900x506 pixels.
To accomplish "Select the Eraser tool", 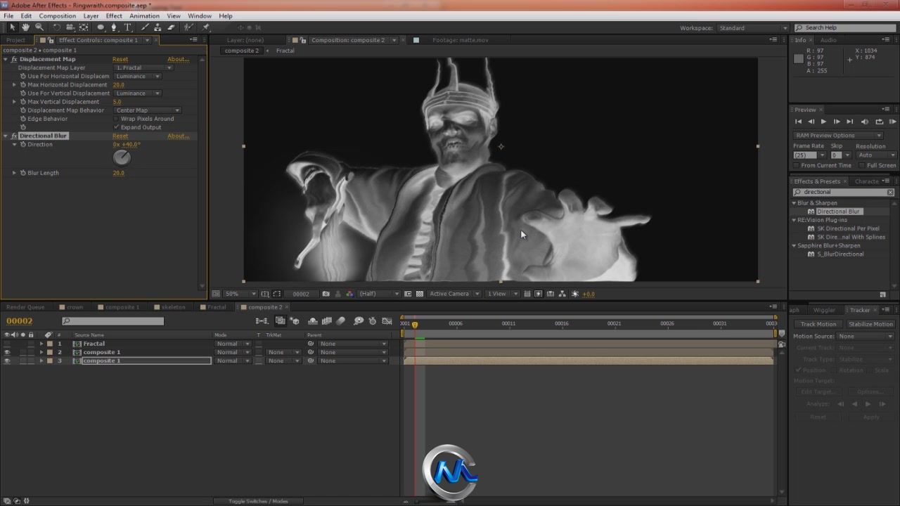I will [x=171, y=27].
